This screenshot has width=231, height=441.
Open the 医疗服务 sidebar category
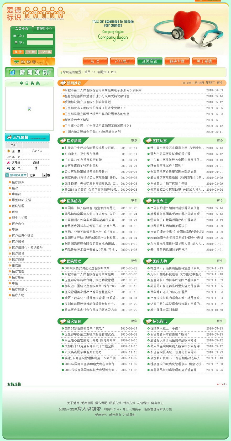coord(18,182)
